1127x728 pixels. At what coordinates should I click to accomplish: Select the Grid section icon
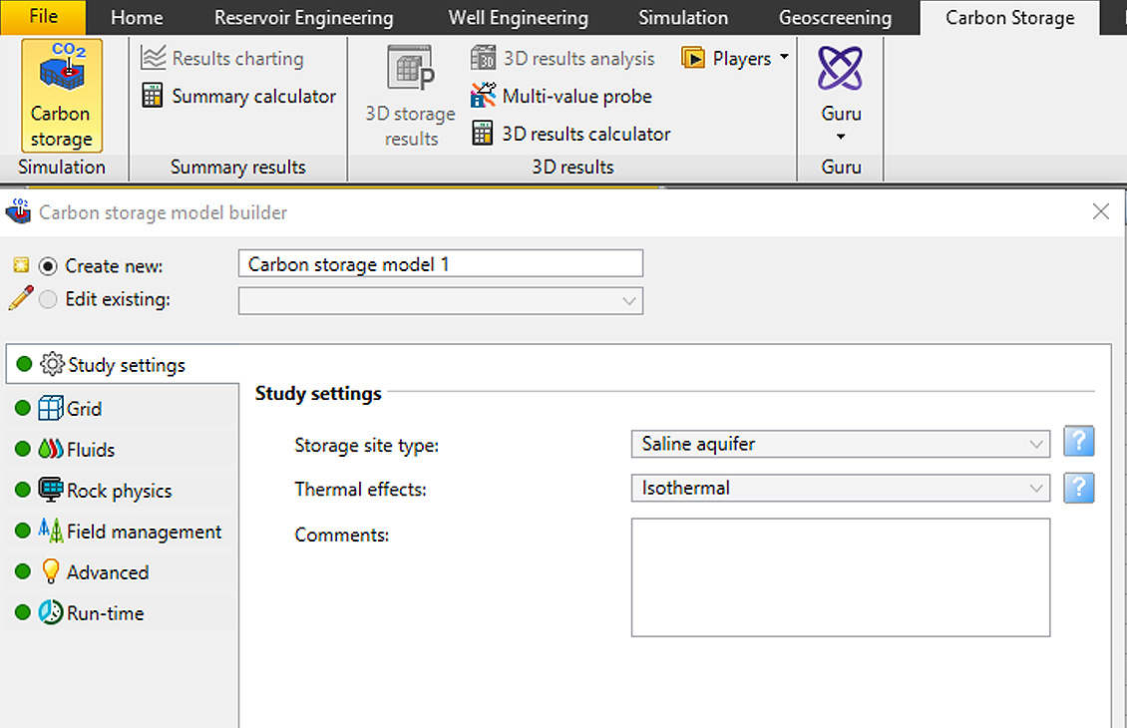51,409
